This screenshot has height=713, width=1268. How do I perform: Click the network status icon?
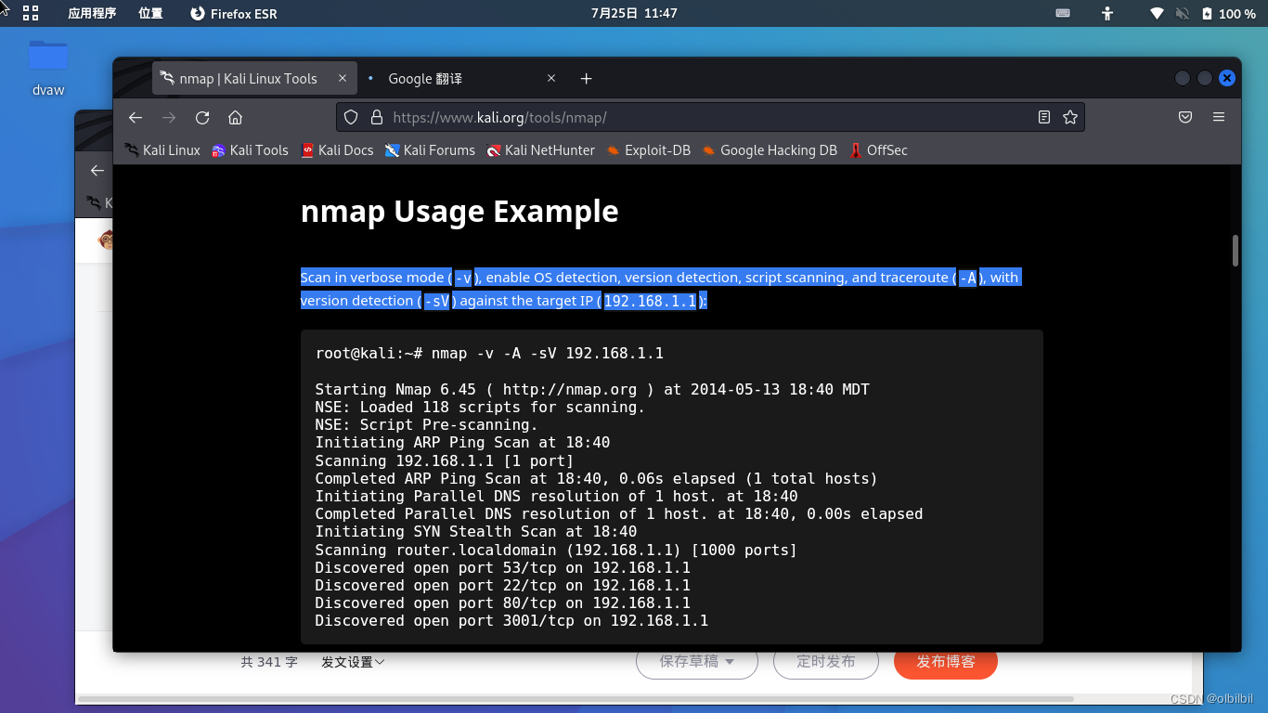click(x=1157, y=13)
